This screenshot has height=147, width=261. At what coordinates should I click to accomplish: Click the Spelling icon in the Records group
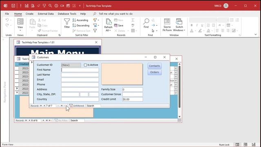click(133, 25)
